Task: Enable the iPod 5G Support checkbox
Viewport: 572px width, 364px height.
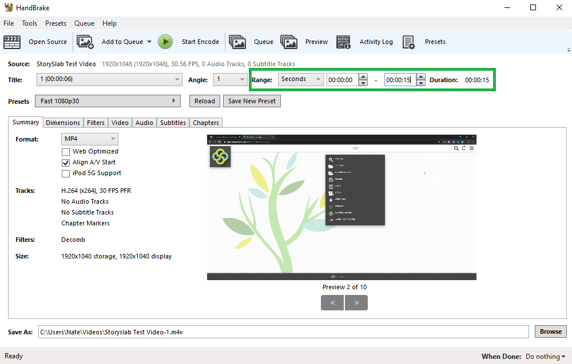Action: pyautogui.click(x=66, y=173)
